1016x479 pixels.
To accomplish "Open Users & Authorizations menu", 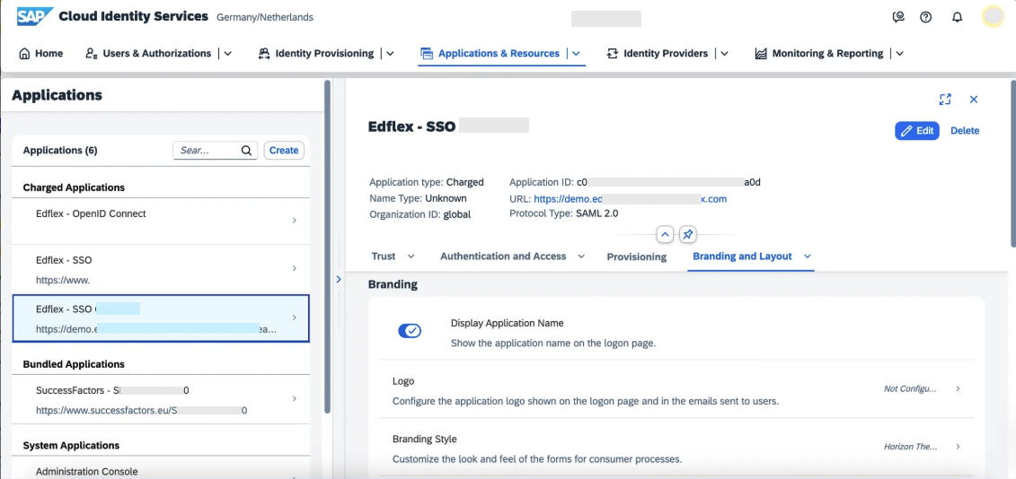I will pyautogui.click(x=157, y=53).
